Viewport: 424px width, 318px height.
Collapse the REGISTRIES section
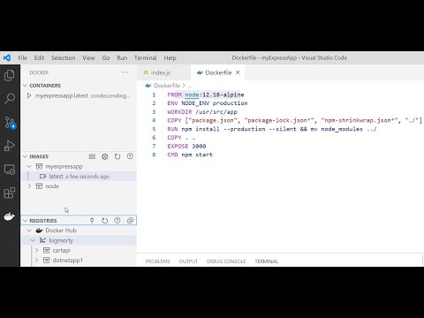[26, 221]
